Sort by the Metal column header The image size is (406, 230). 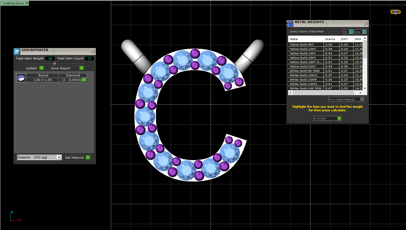coord(306,39)
